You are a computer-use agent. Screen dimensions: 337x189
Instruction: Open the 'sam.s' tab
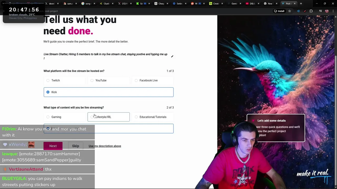point(69,4)
